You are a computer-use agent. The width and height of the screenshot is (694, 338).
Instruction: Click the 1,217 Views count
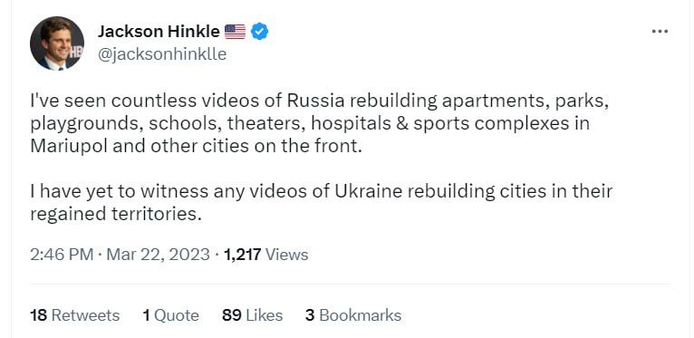pos(265,255)
